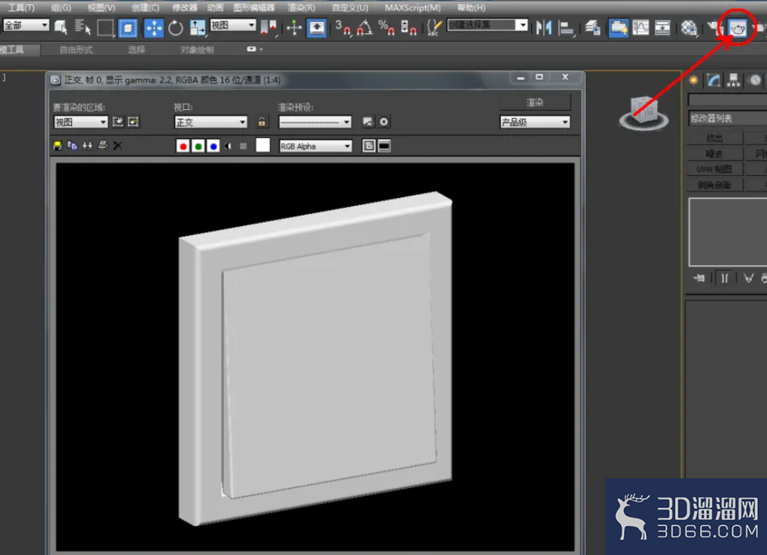
Task: Toggle blue channel display
Action: pyautogui.click(x=213, y=145)
